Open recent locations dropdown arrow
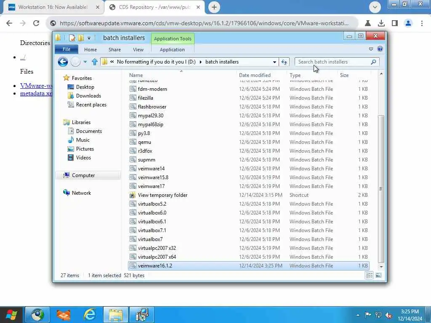This screenshot has height=323, width=431. 85,62
